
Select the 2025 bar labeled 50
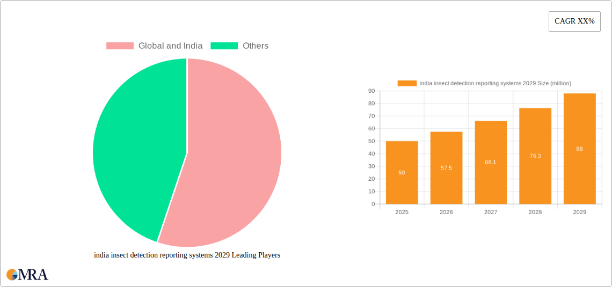tap(402, 172)
